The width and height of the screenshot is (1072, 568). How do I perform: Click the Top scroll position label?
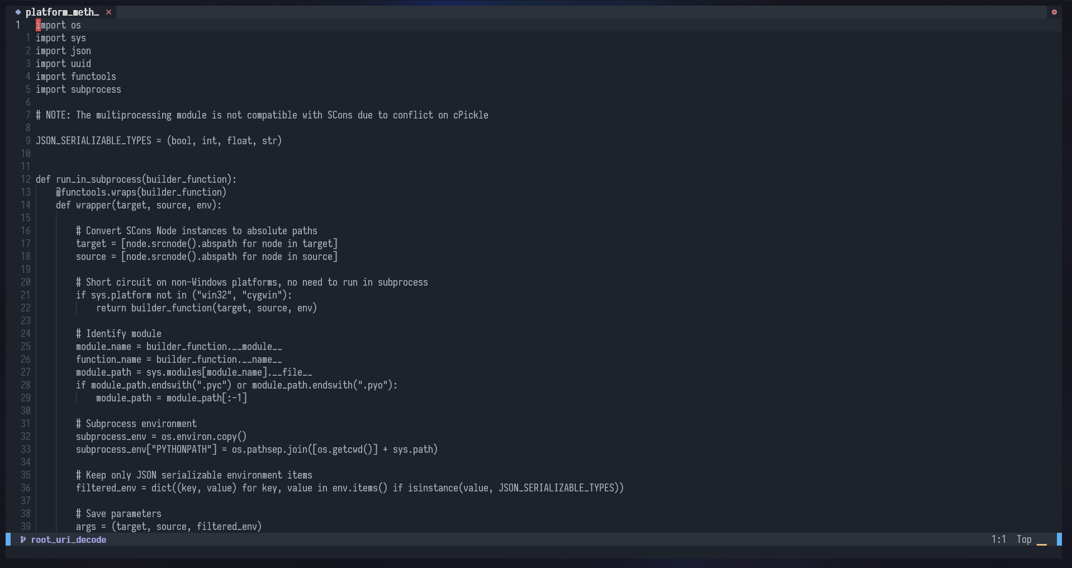[1023, 539]
